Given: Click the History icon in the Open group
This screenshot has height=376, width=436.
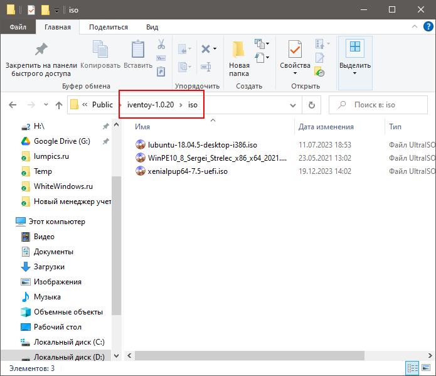Looking at the screenshot, I should 320,72.
